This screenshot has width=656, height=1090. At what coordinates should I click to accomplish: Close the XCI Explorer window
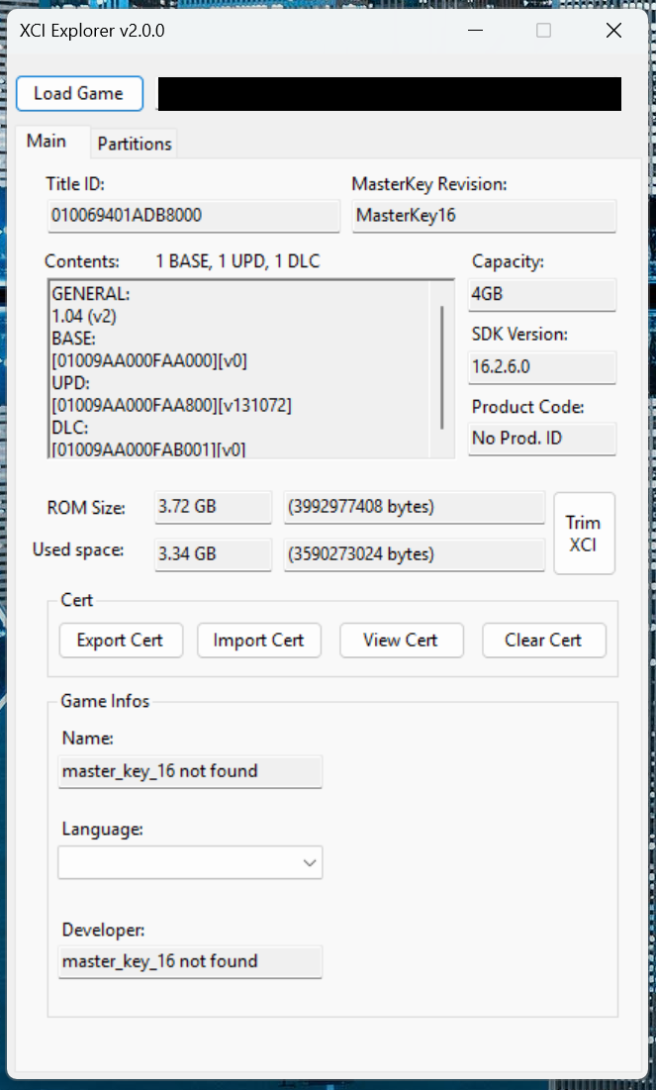coord(613,31)
